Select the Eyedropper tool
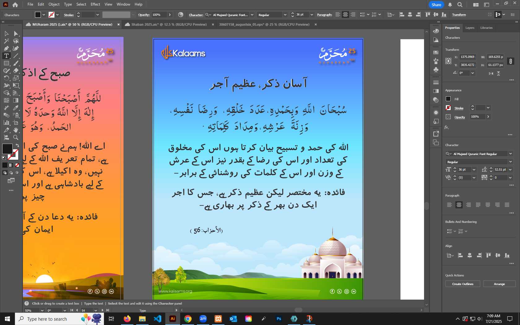This screenshot has height=325, width=520. pyautogui.click(x=16, y=108)
